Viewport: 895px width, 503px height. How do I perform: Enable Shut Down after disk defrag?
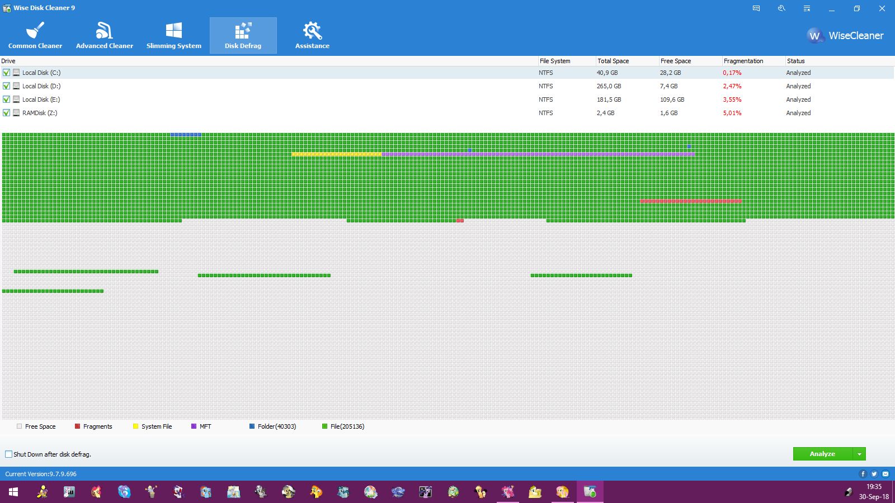(8, 454)
